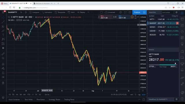The width and height of the screenshot is (185, 104).
Task: Open indicator Templates menu
Action: (x=60, y=12)
